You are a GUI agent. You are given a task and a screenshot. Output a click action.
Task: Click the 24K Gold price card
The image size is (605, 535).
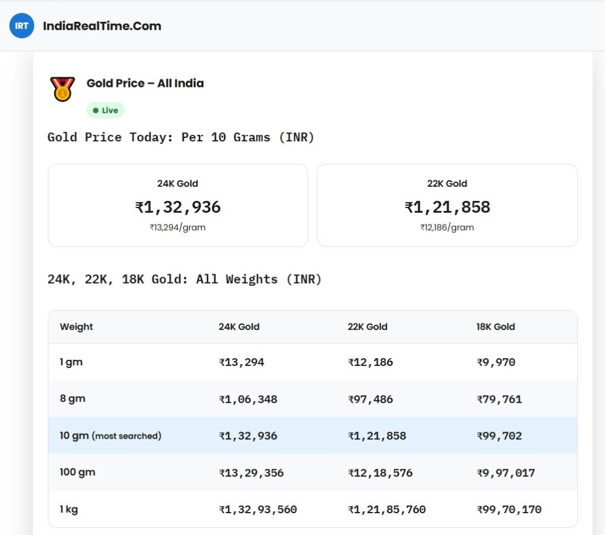point(178,205)
